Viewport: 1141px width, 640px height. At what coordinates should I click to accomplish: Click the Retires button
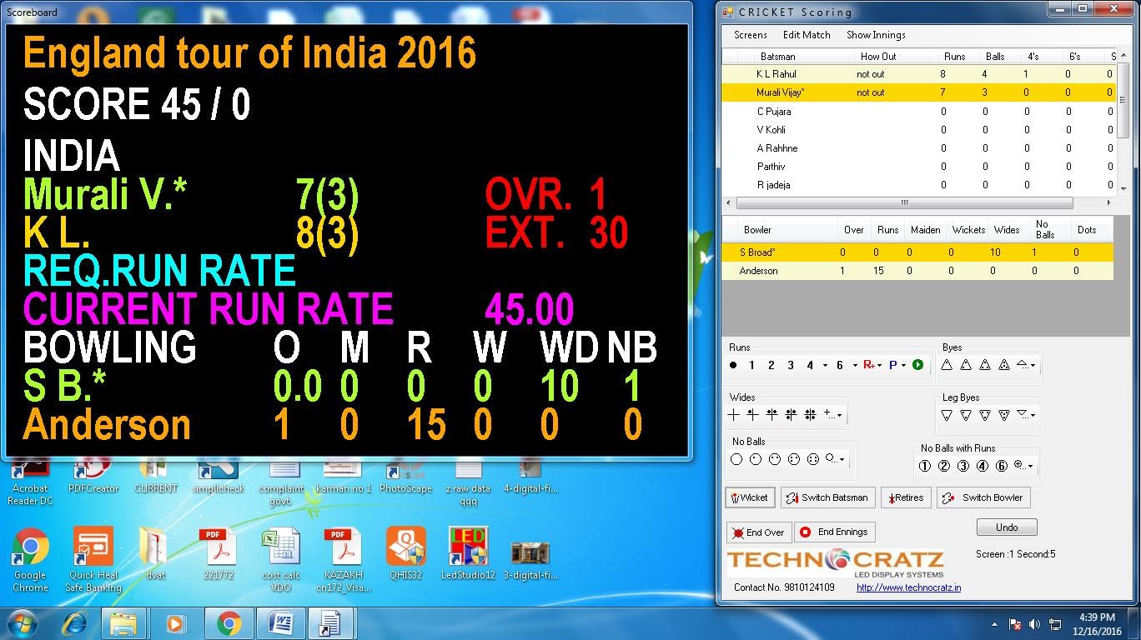tap(906, 497)
